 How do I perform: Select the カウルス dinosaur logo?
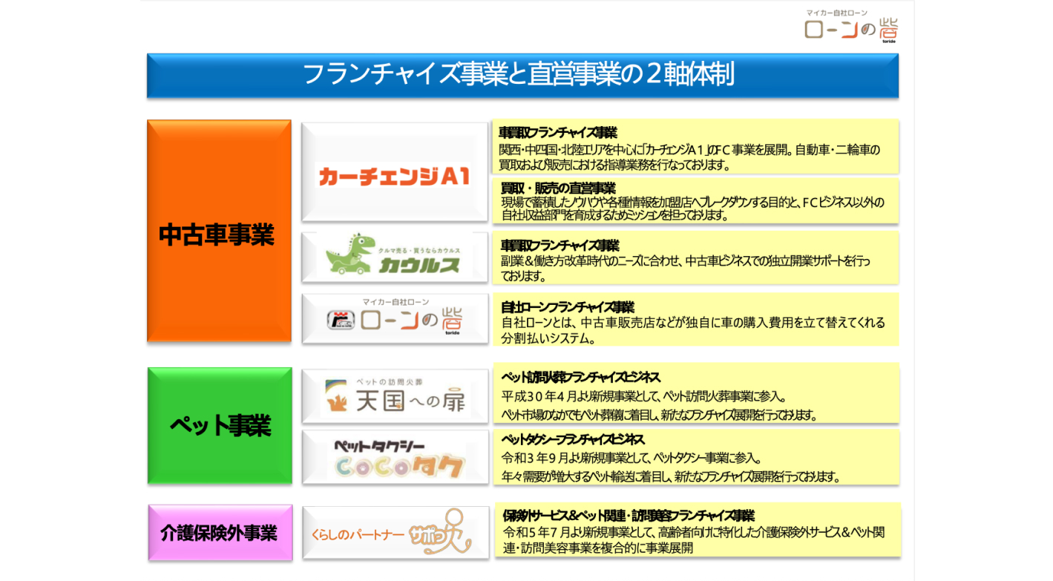point(394,257)
